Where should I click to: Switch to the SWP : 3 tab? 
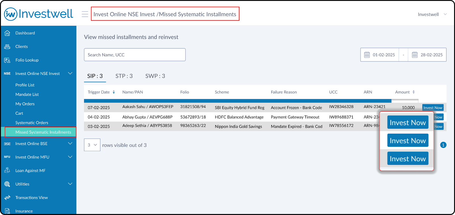coord(155,76)
